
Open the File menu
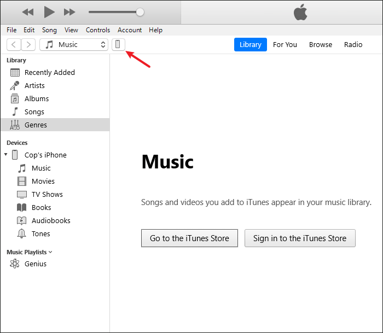pyautogui.click(x=11, y=30)
